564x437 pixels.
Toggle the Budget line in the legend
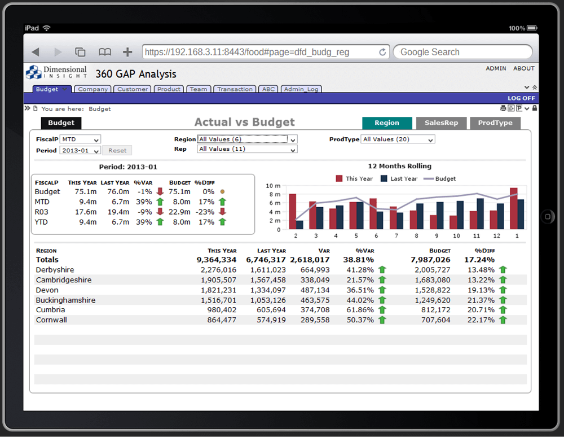click(x=440, y=178)
